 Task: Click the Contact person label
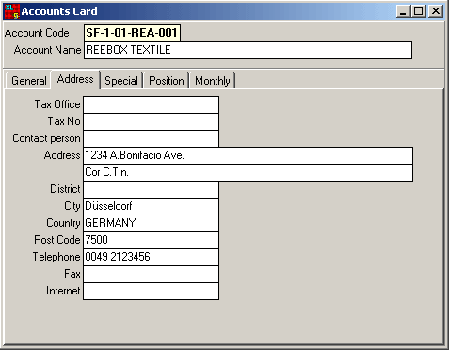tap(46, 138)
